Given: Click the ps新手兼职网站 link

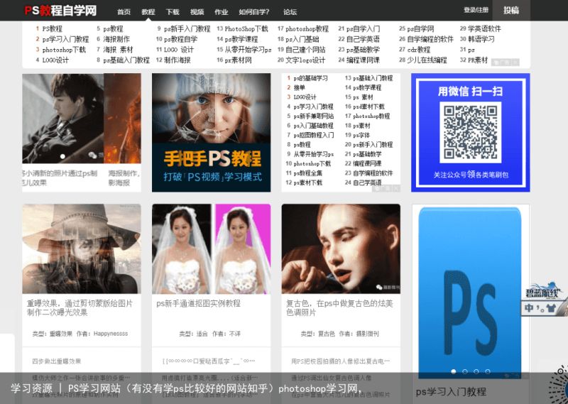Looking at the screenshot, I should pyautogui.click(x=314, y=116).
